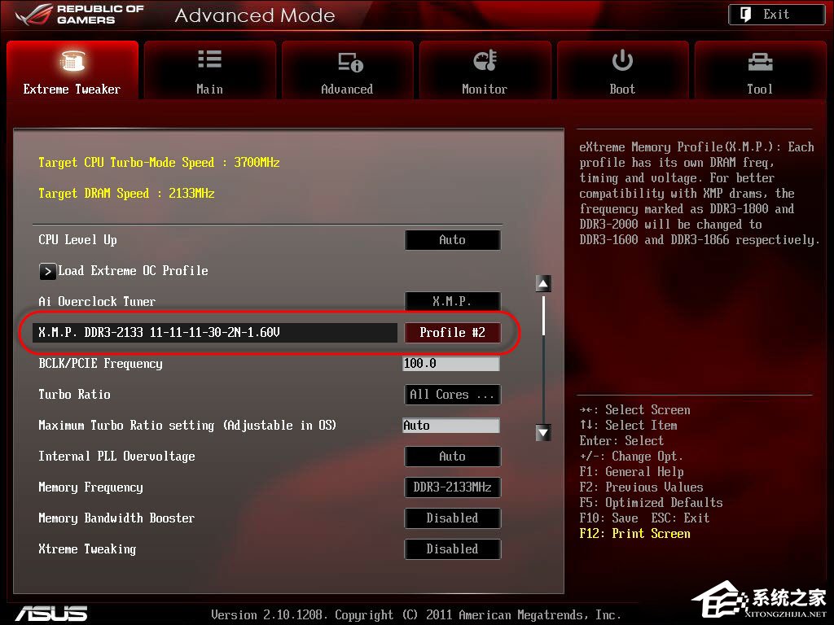Open the Turbo Ratio All Cores option
This screenshot has width=834, height=625.
[452, 395]
